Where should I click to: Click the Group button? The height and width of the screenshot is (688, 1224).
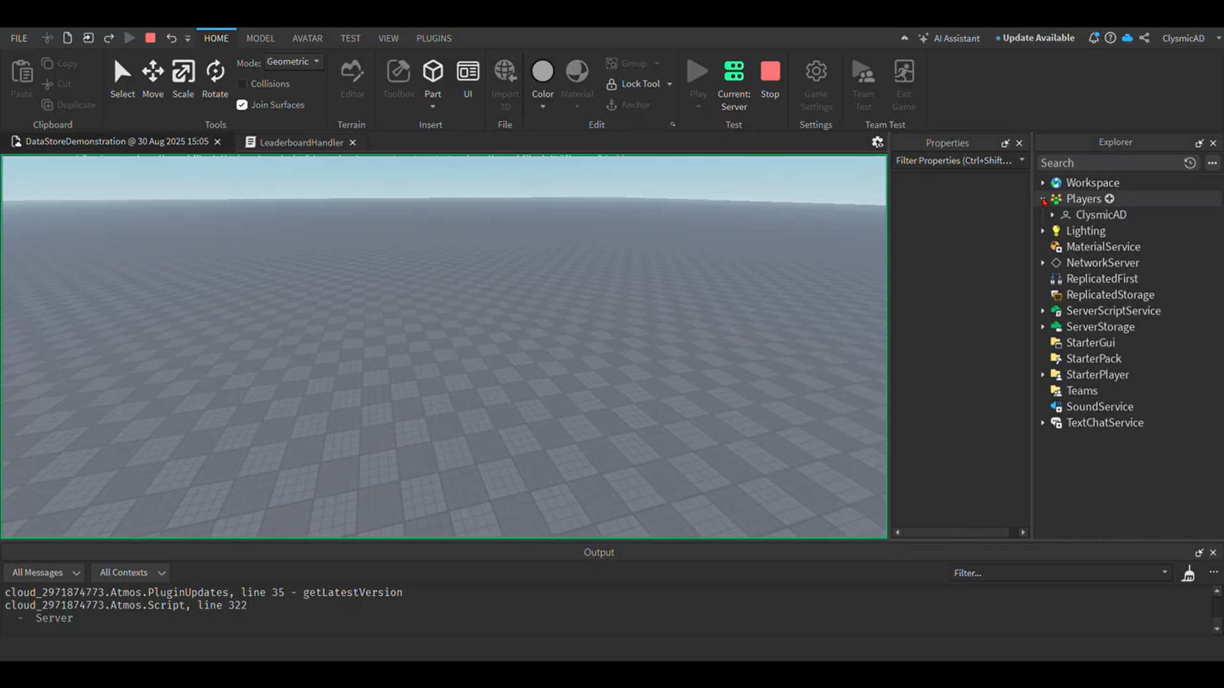click(626, 63)
